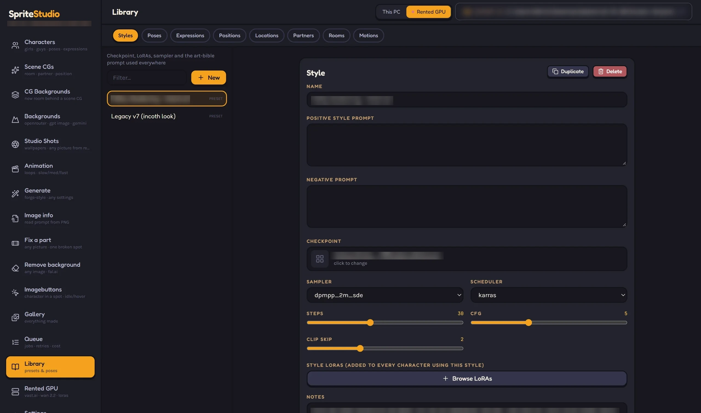The height and width of the screenshot is (413, 701).
Task: Open the Expressions tab
Action: pyautogui.click(x=190, y=36)
